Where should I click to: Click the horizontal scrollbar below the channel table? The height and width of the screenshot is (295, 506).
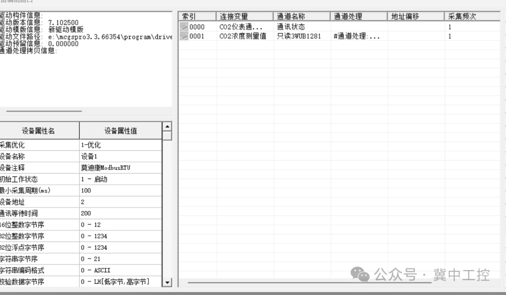[x=310, y=283]
